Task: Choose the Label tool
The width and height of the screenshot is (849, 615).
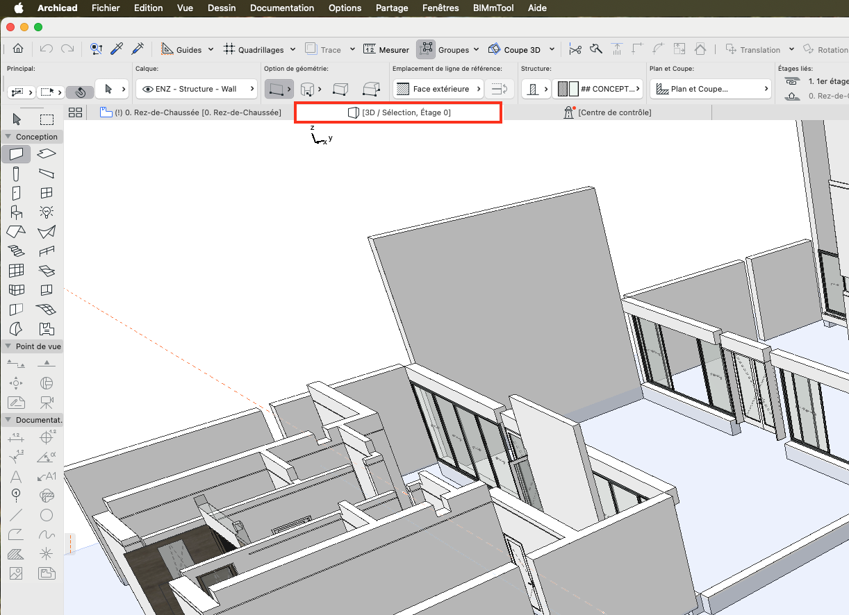Action: (47, 476)
